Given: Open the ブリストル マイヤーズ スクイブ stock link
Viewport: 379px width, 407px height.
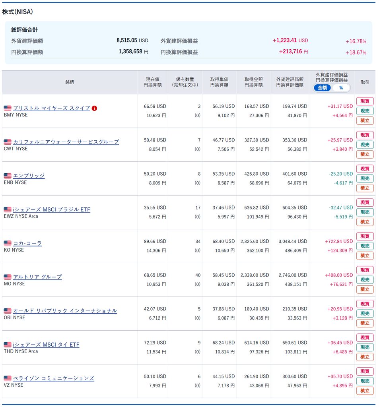Looking at the screenshot, I should pyautogui.click(x=51, y=108).
